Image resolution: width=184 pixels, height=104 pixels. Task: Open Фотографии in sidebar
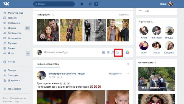point(15,38)
